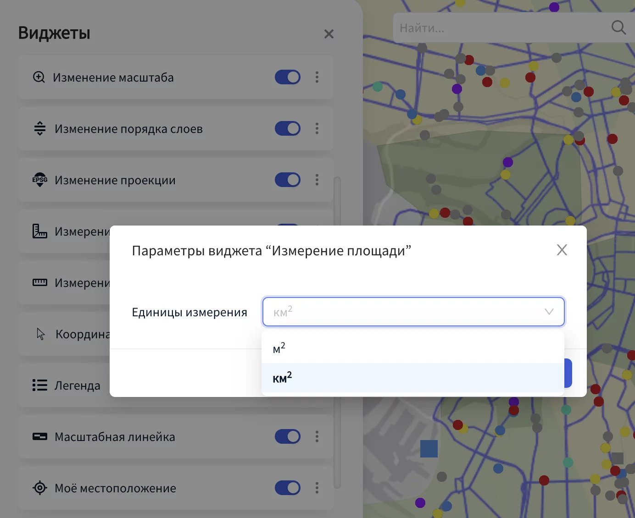Click the layer order icon beside Изменение порядка слоев
This screenshot has height=518, width=635.
click(40, 128)
